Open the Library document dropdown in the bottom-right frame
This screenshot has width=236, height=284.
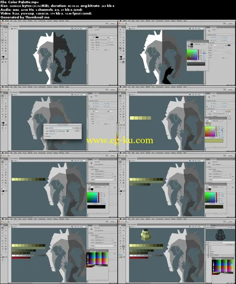point(218,227)
